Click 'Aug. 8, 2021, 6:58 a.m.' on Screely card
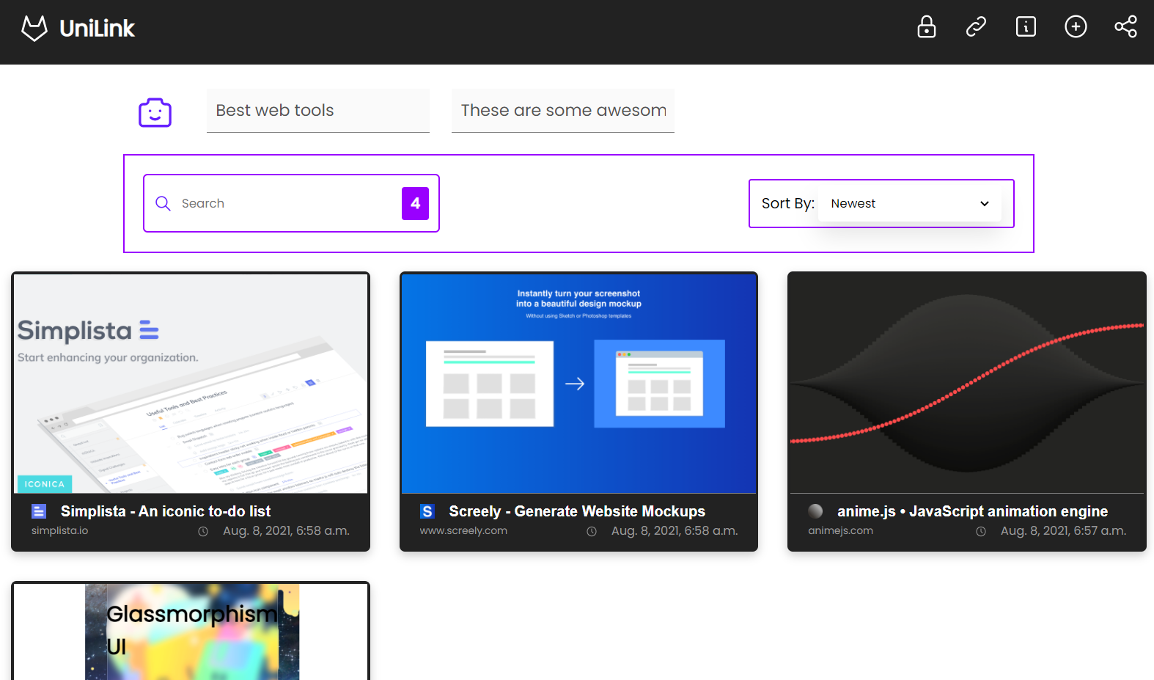 pos(675,530)
